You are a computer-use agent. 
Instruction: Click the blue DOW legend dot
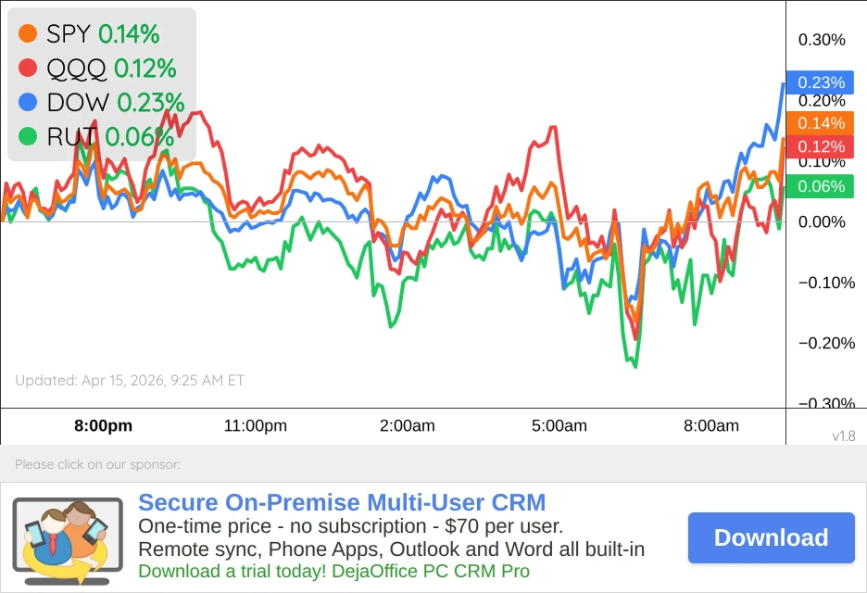point(26,102)
